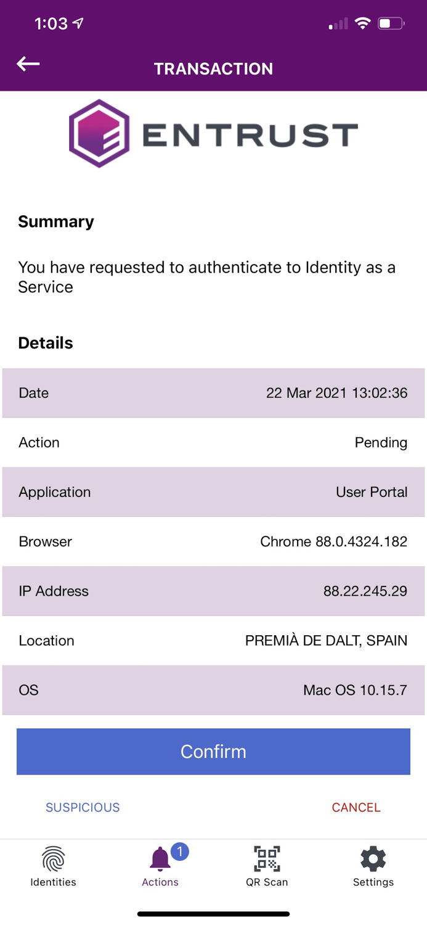Tap the Wi-Fi icon in the status bar
The height and width of the screenshot is (925, 427).
pos(362,22)
